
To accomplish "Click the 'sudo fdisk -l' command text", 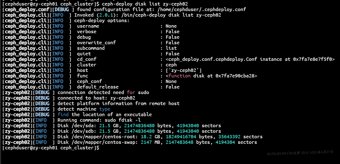I will click(x=122, y=120).
